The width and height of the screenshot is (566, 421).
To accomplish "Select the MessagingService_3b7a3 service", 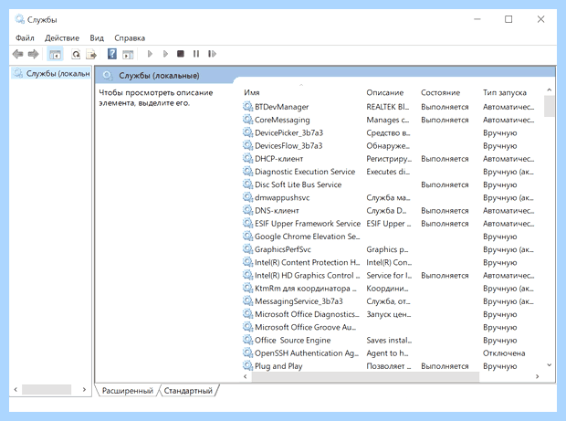I will [299, 301].
